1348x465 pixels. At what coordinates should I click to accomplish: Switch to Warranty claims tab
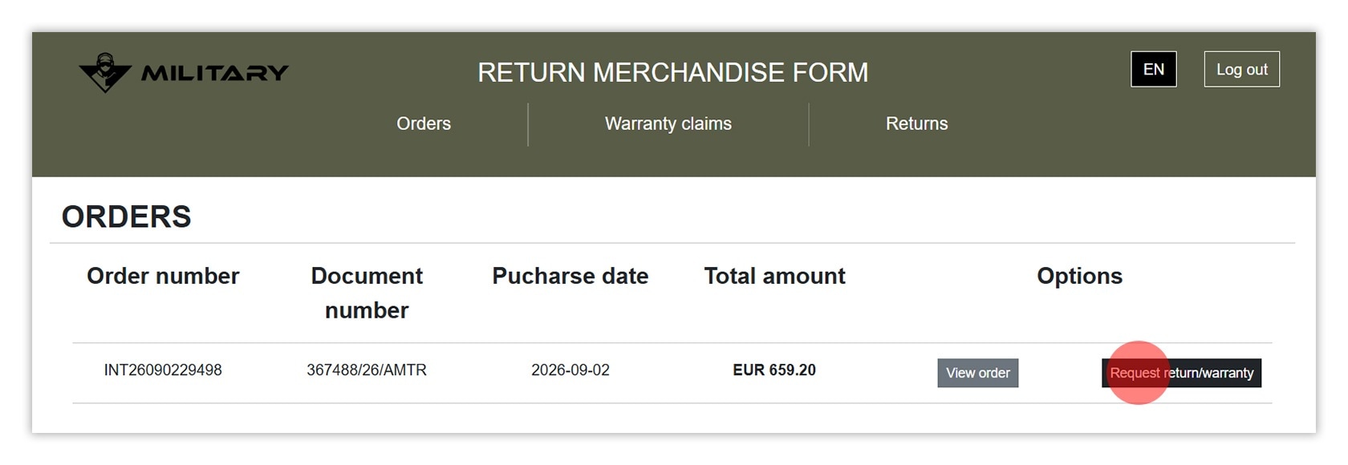coord(668,123)
